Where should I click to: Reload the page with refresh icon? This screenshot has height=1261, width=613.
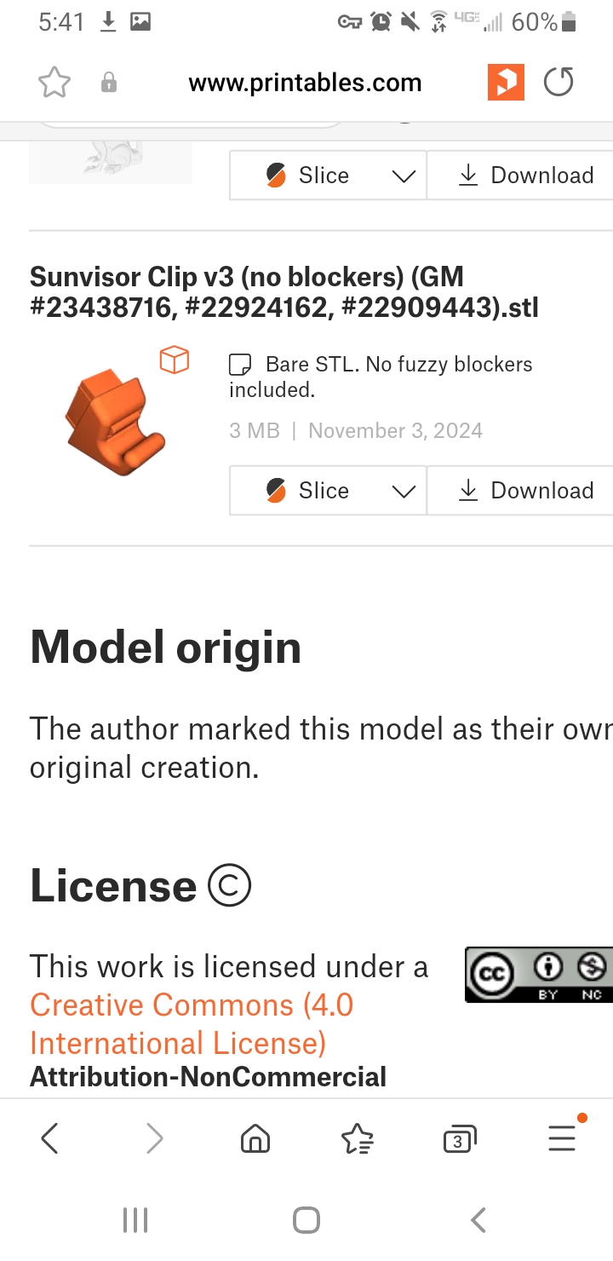pos(559,83)
